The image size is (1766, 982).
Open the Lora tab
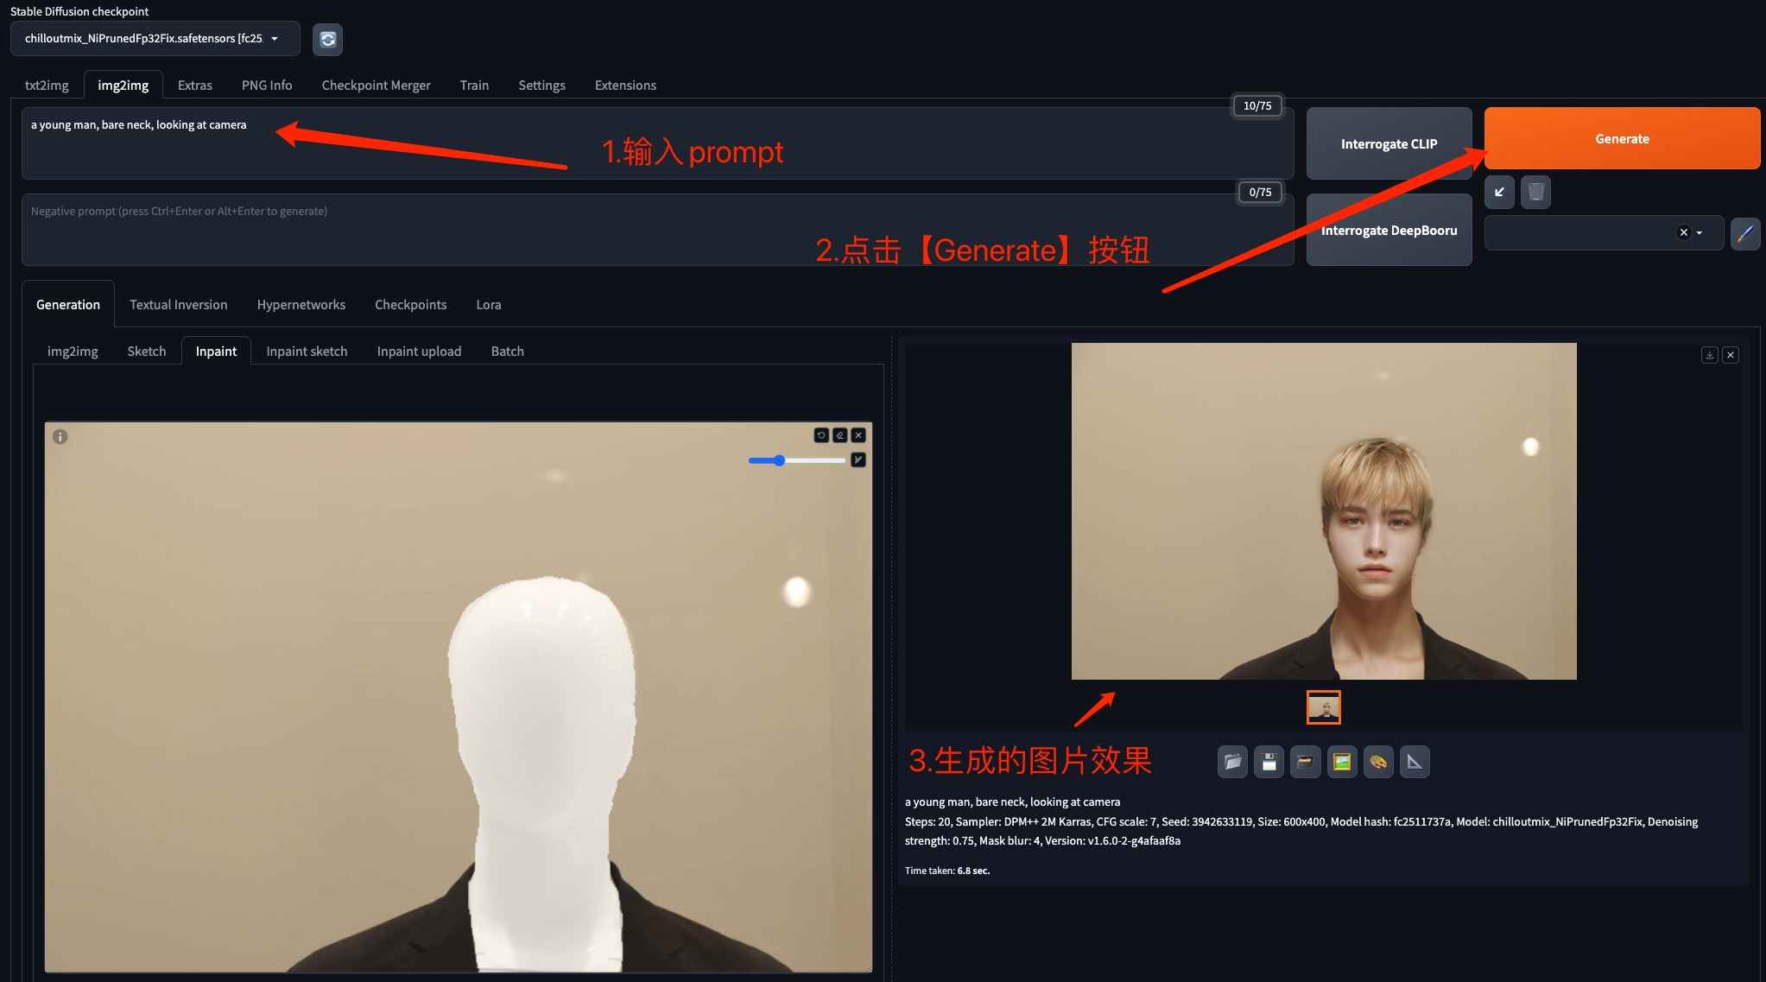(488, 305)
